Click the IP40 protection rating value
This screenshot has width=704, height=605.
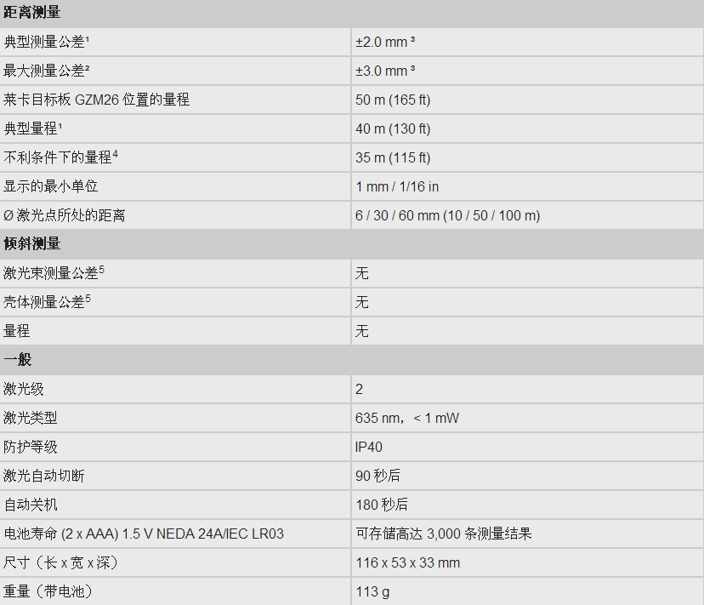click(369, 447)
